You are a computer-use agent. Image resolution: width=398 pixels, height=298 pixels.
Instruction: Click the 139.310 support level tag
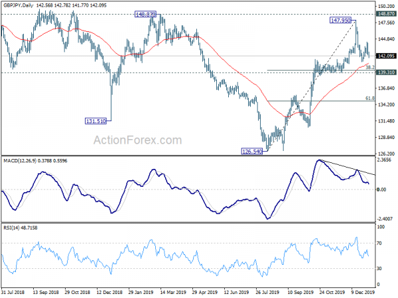pyautogui.click(x=386, y=72)
